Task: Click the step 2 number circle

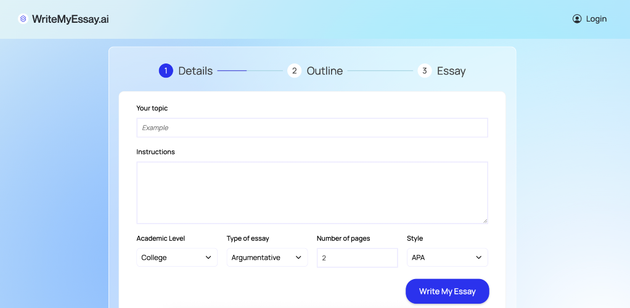Action: tap(295, 71)
